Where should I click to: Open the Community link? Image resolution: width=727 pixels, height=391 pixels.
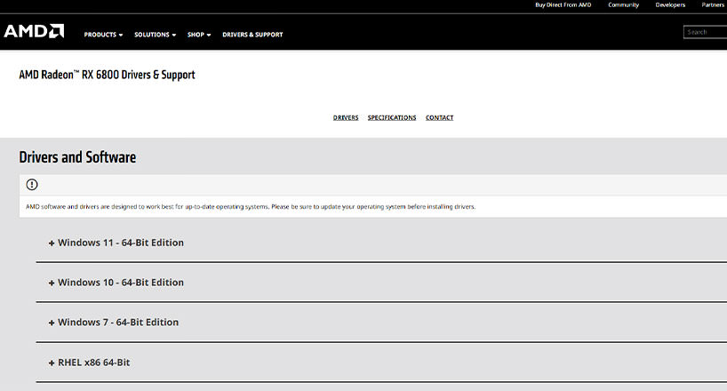tap(624, 5)
